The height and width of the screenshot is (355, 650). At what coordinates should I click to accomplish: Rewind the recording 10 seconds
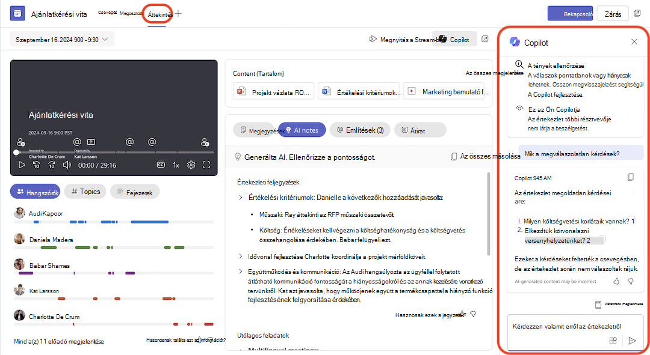pyautogui.click(x=37, y=165)
